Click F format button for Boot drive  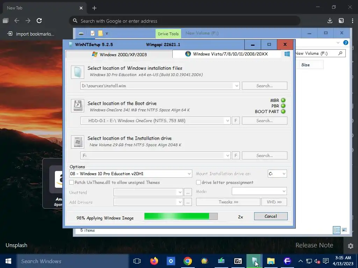(x=236, y=120)
